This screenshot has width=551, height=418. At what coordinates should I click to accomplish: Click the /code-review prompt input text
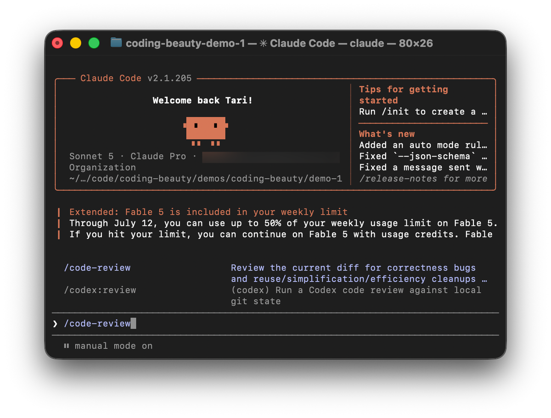coord(97,324)
